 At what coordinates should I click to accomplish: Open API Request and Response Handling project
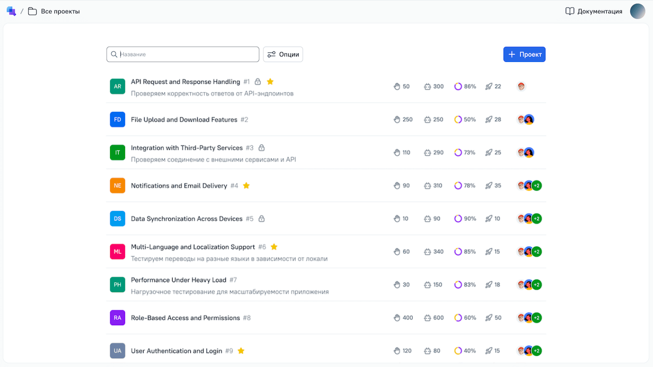[186, 82]
